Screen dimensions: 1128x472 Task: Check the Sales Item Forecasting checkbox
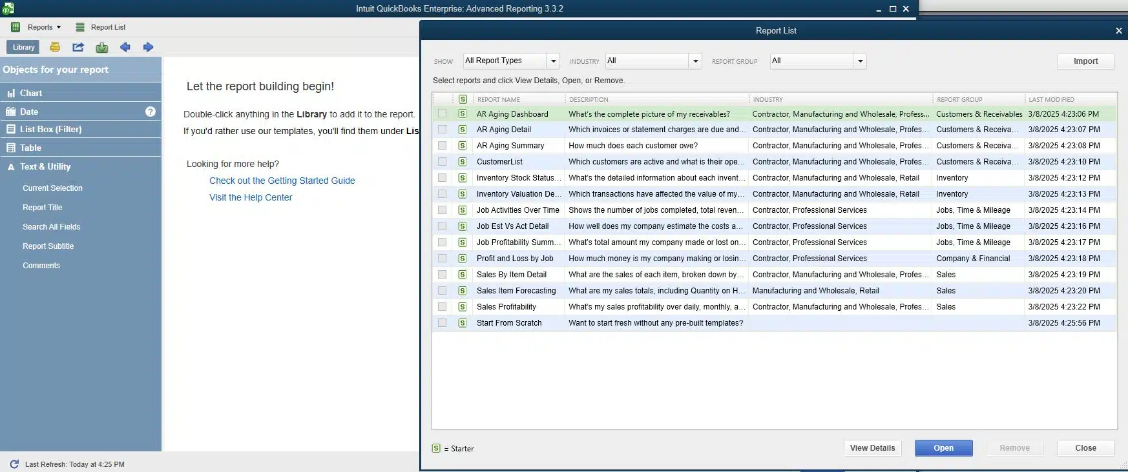(x=442, y=291)
